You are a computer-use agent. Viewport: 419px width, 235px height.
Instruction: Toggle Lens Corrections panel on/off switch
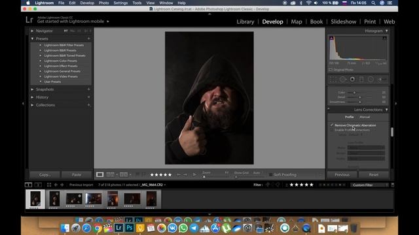tap(329, 109)
